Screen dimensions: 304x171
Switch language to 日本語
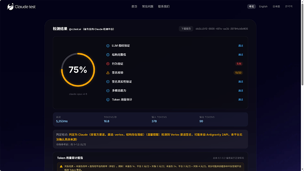tap(276, 7)
